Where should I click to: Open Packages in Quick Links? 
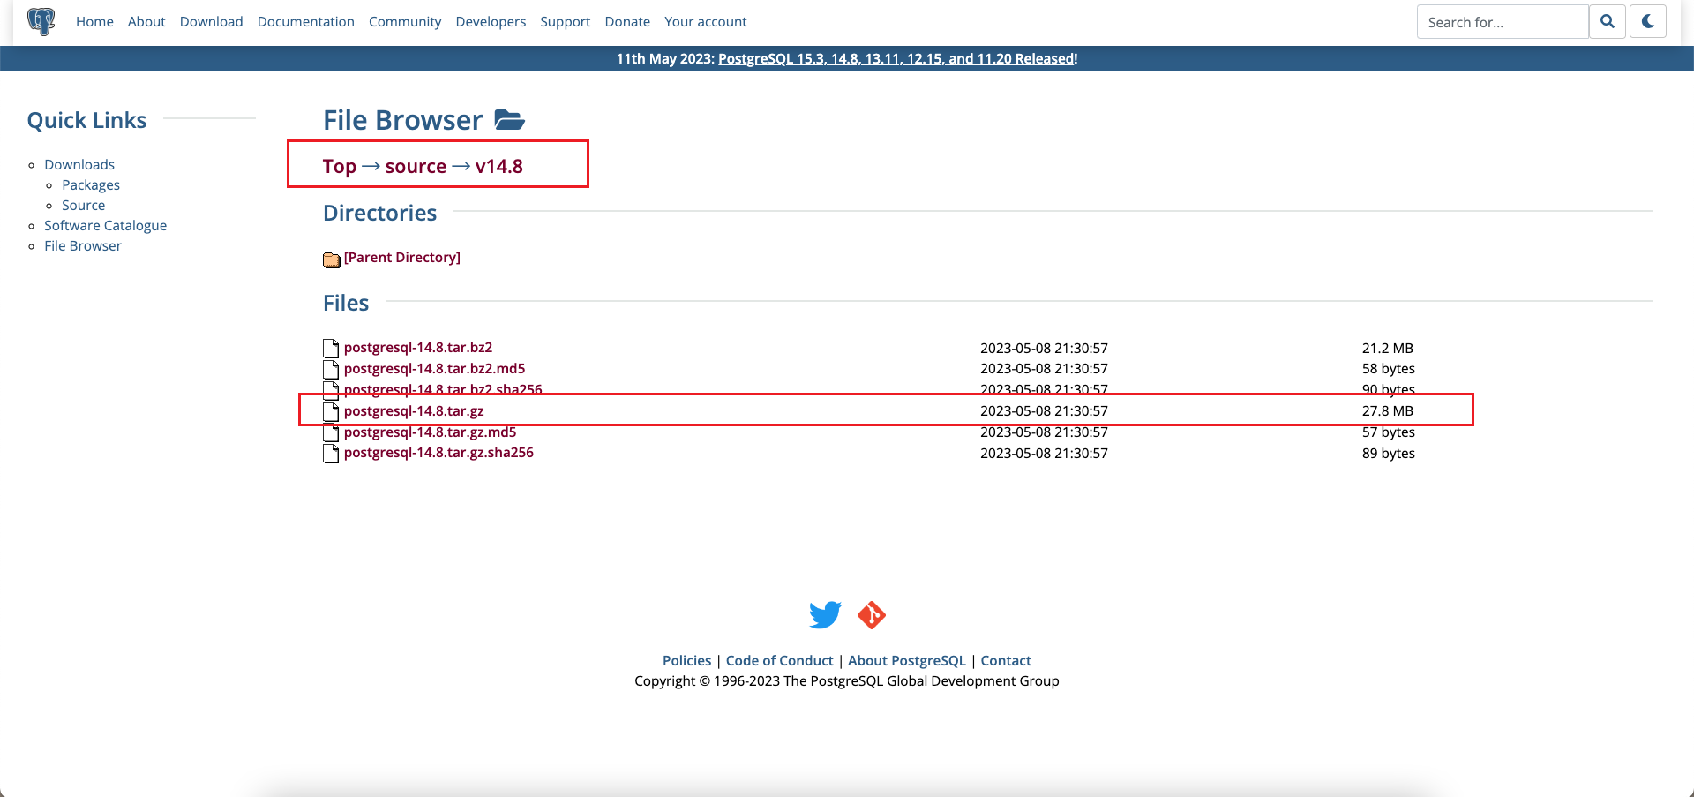tap(91, 184)
